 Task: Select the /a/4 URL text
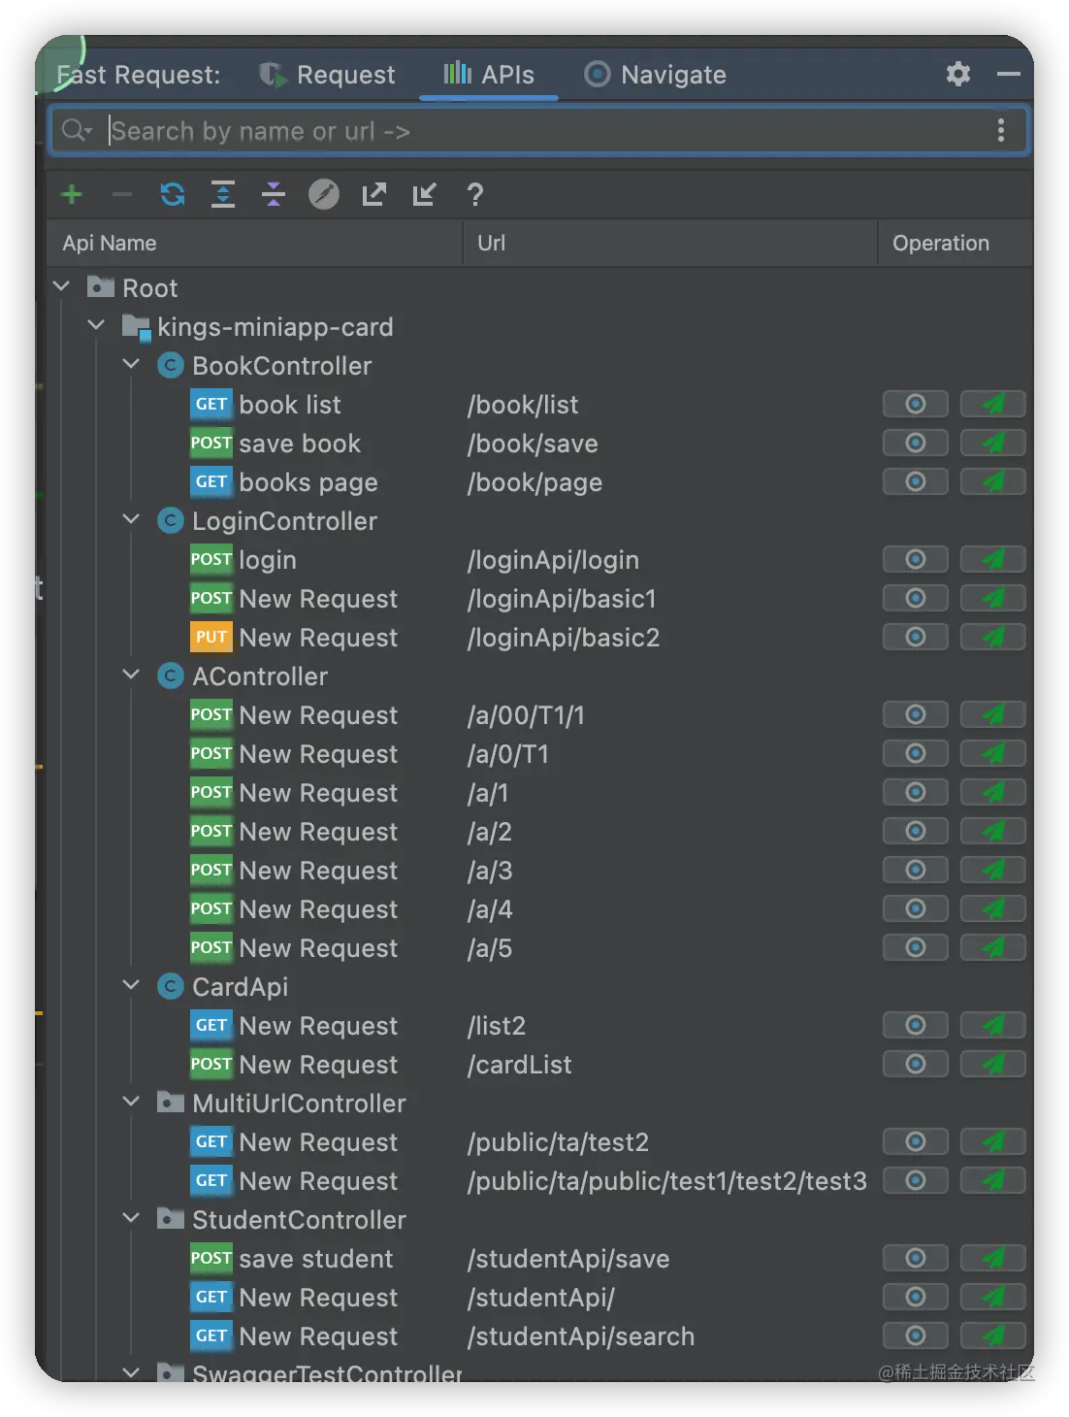click(490, 909)
